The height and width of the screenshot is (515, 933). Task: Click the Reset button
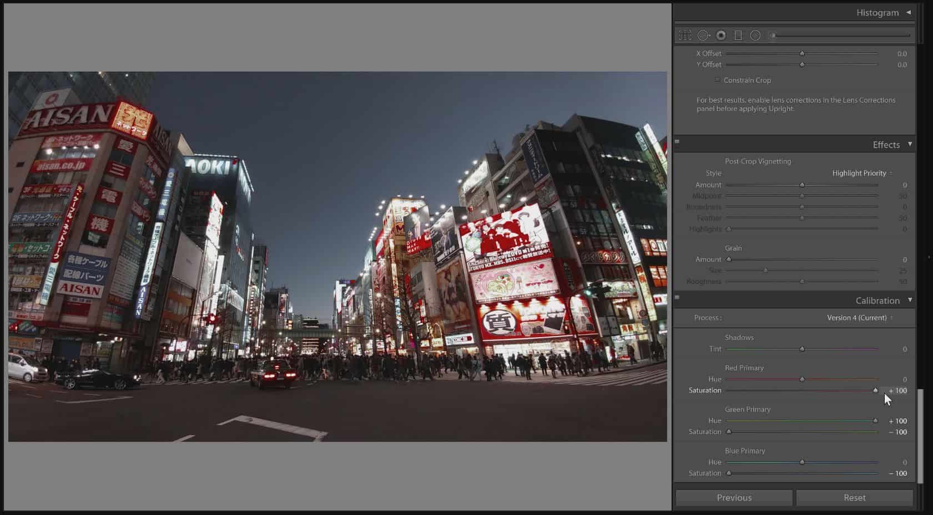click(x=855, y=498)
